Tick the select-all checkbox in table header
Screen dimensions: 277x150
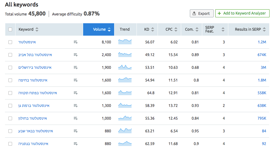[x=10, y=29]
